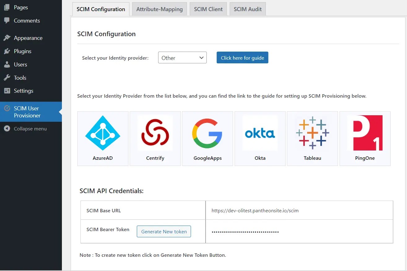The width and height of the screenshot is (407, 271).
Task: Click the Plugins plug icon
Action: pyautogui.click(x=7, y=51)
